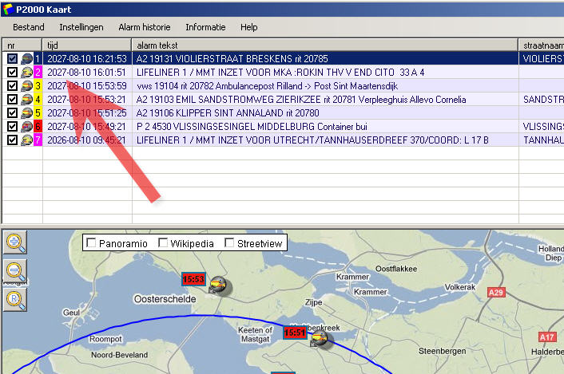
Task: Select EMIL SANDSTROMWEG ZIERIKZEE alarm text
Action: click(301, 100)
